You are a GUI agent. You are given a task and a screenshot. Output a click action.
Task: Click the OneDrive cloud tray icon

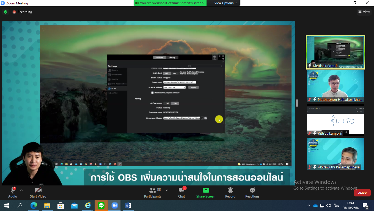click(x=315, y=206)
